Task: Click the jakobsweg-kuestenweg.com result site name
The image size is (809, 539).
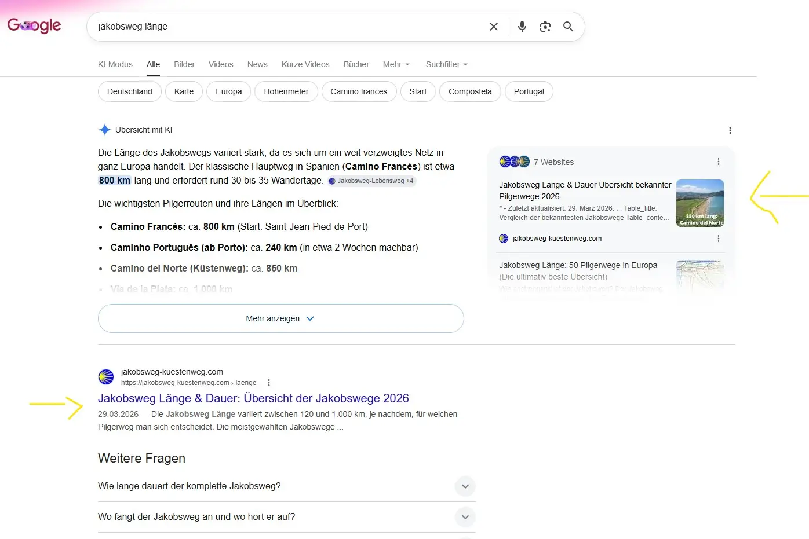Action: [172, 372]
